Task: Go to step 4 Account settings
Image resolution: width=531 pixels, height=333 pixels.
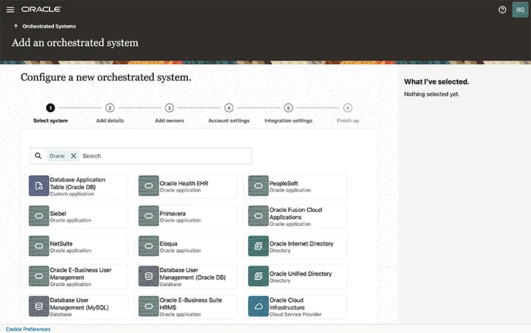Action: pos(229,108)
